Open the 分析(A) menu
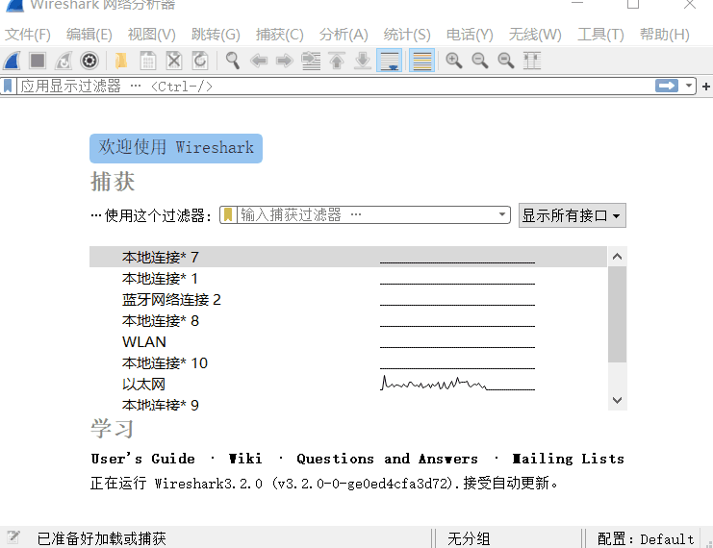The width and height of the screenshot is (713, 548). point(344,35)
